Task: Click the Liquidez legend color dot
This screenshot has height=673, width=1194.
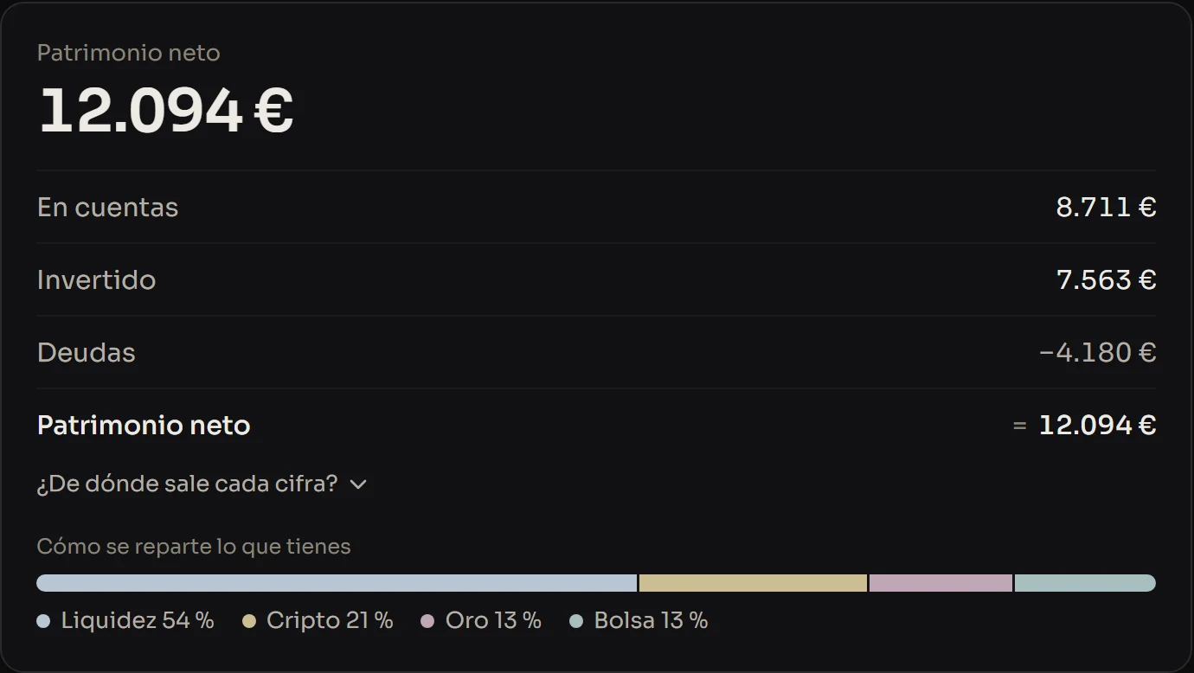Action: 43,621
